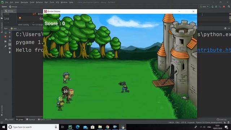Open the Tools menu in PyCharm
Screen dimensions: 231x130
52,3
